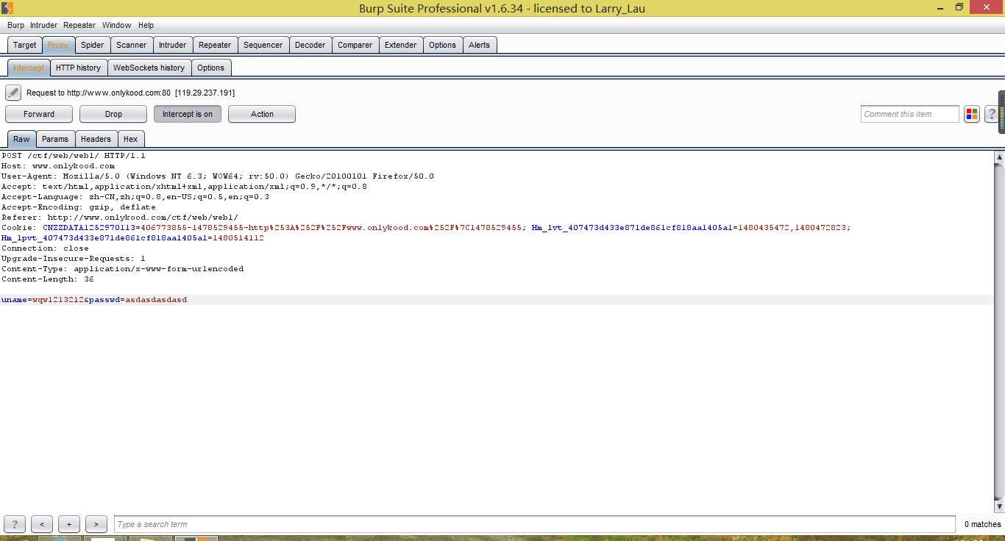Click the memory usage meter at right edge
Screen dimensions: 1005x541
coord(1001,112)
